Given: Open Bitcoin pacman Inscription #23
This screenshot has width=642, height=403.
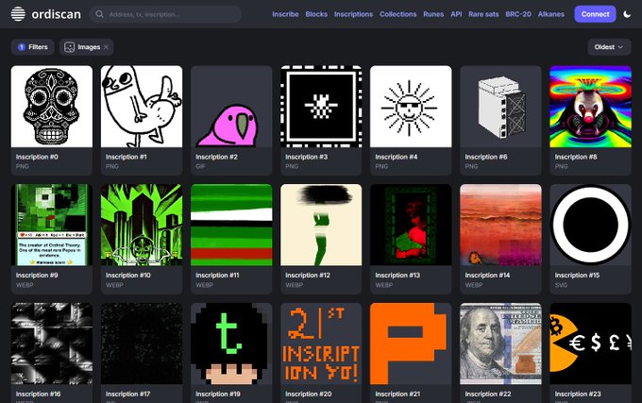Looking at the screenshot, I should pos(590,344).
